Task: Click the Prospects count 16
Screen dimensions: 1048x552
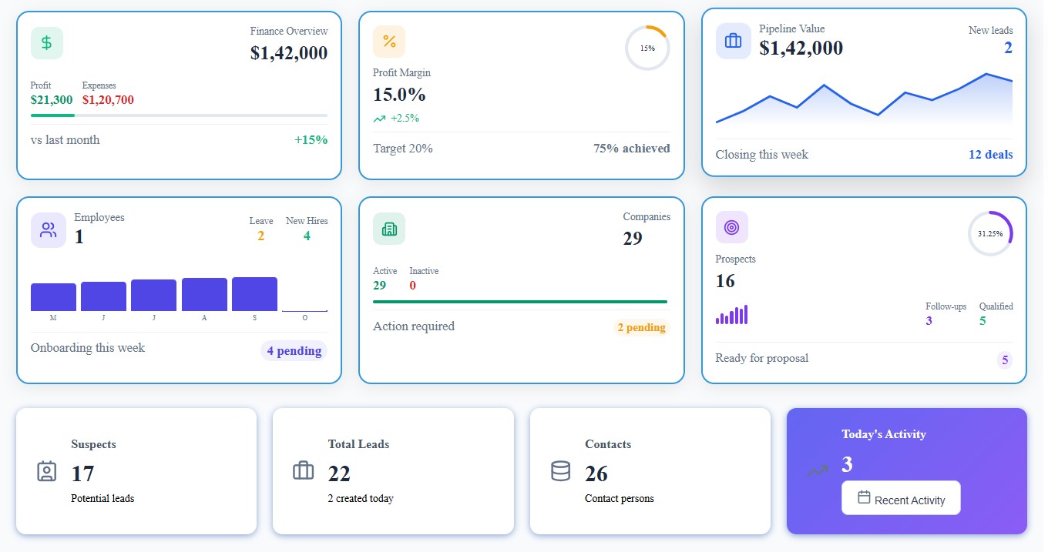Action: coord(725,281)
